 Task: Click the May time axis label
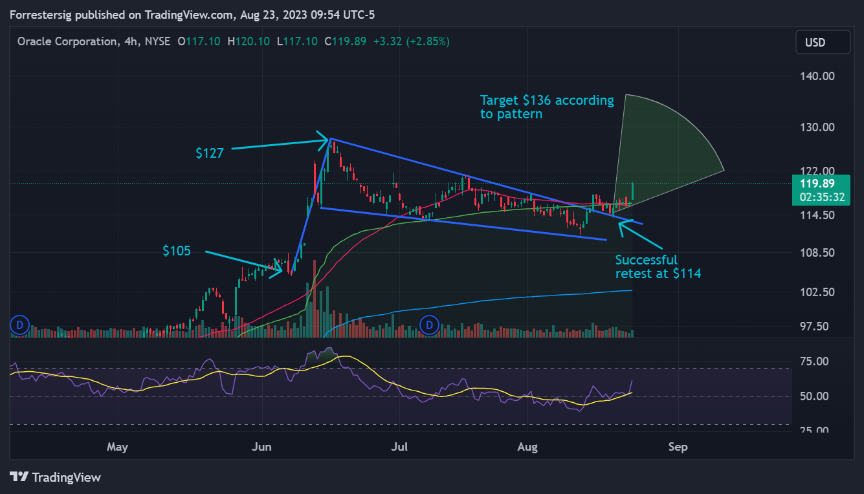[117, 447]
